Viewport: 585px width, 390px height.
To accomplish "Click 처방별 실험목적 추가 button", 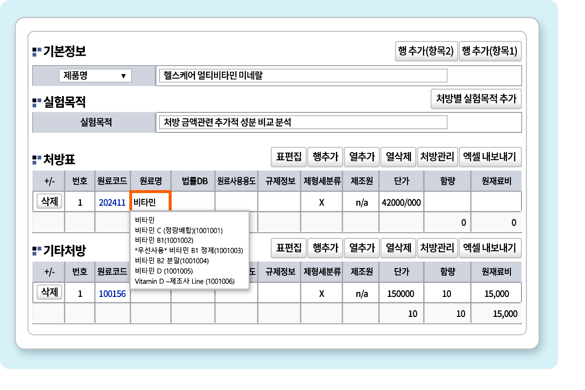I will (x=476, y=98).
